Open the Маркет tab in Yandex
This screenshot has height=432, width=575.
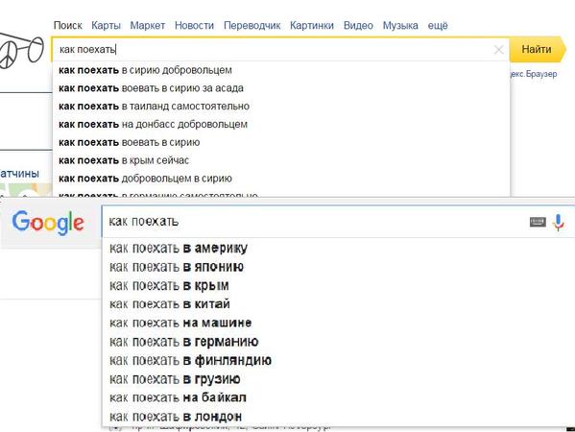click(x=148, y=25)
